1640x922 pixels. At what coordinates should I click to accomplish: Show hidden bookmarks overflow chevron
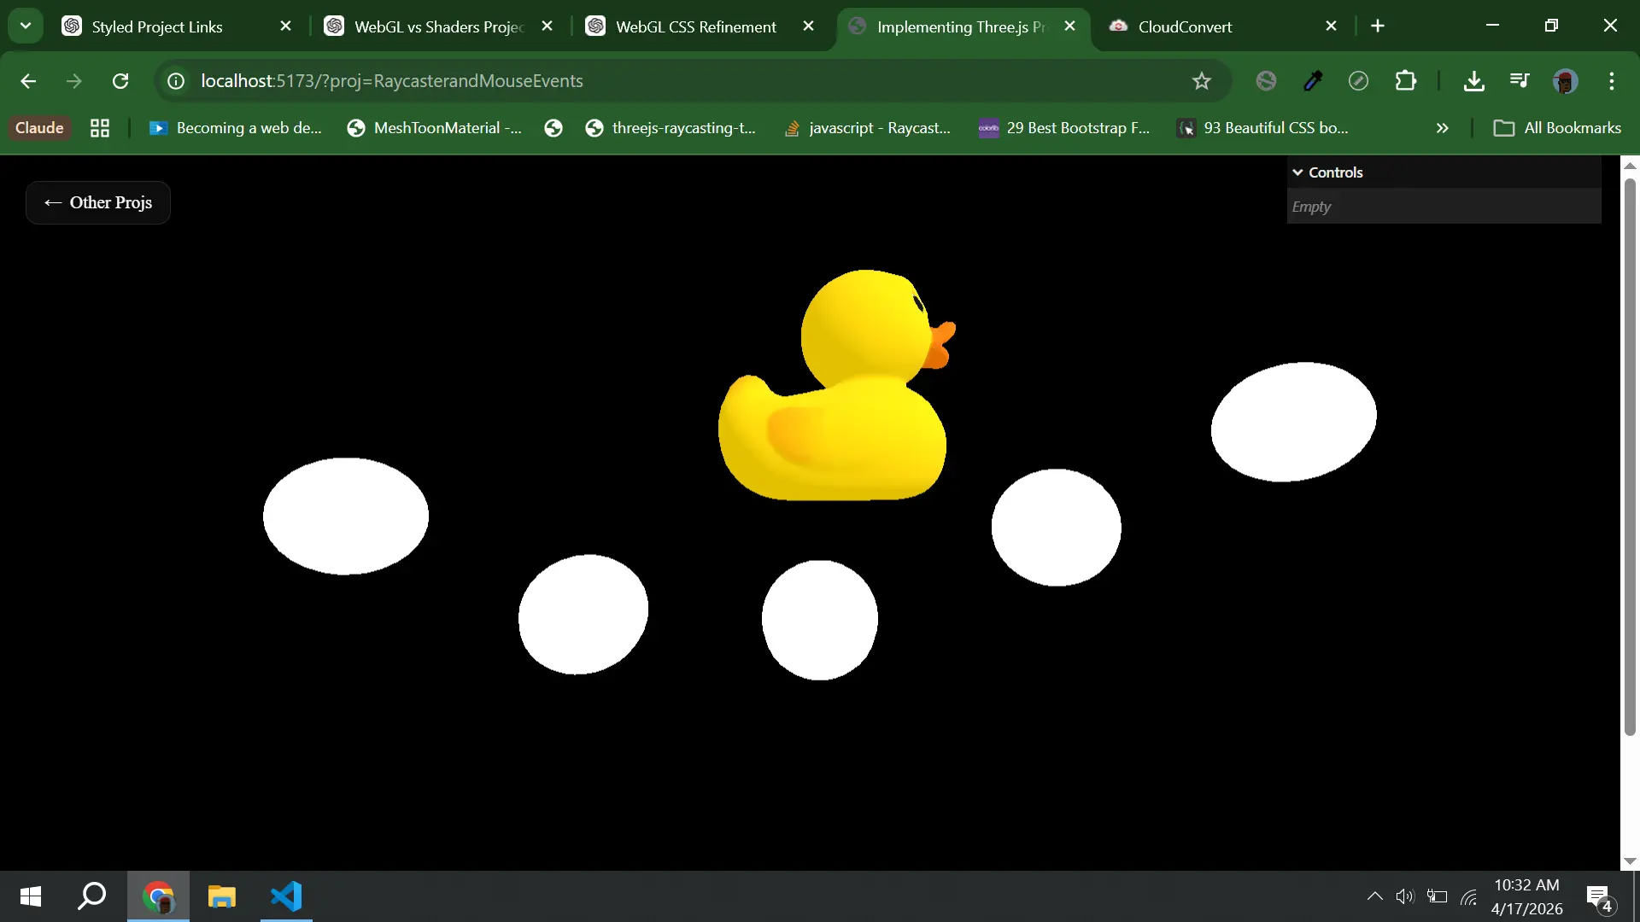click(1442, 128)
